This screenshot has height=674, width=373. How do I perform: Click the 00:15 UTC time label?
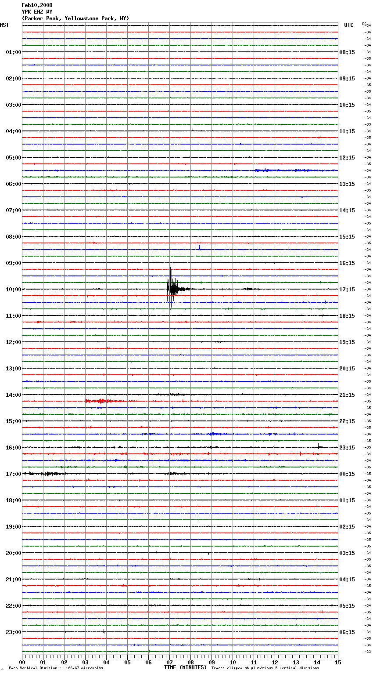point(347,474)
